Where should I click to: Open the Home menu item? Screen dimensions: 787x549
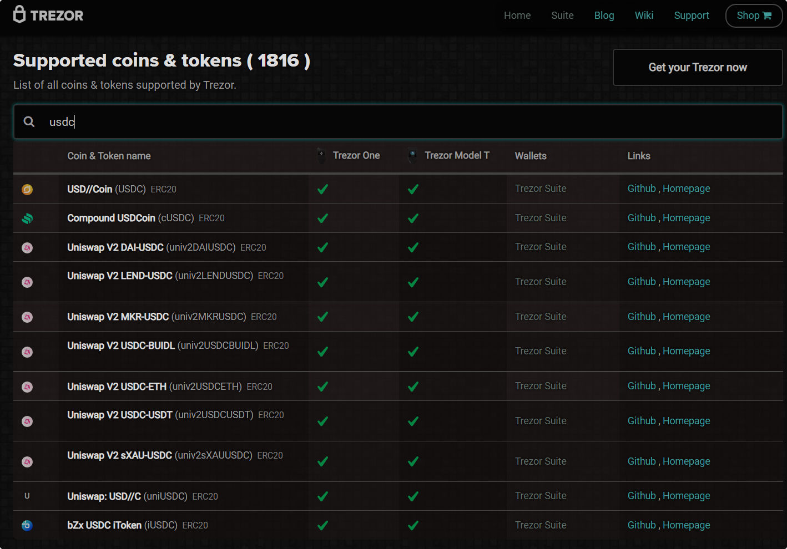517,16
